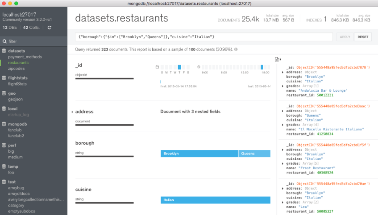Click the flightstats database icon

[4, 78]
